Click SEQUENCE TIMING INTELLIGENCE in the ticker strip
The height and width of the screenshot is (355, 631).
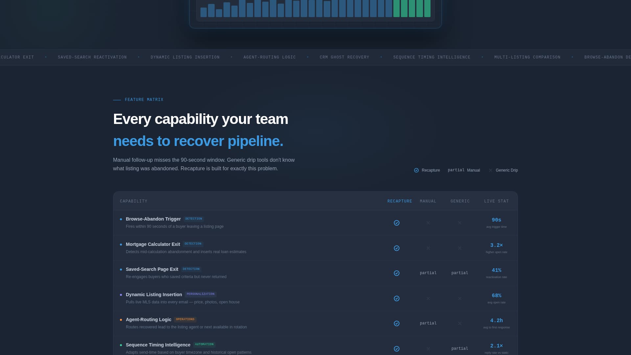432,57
